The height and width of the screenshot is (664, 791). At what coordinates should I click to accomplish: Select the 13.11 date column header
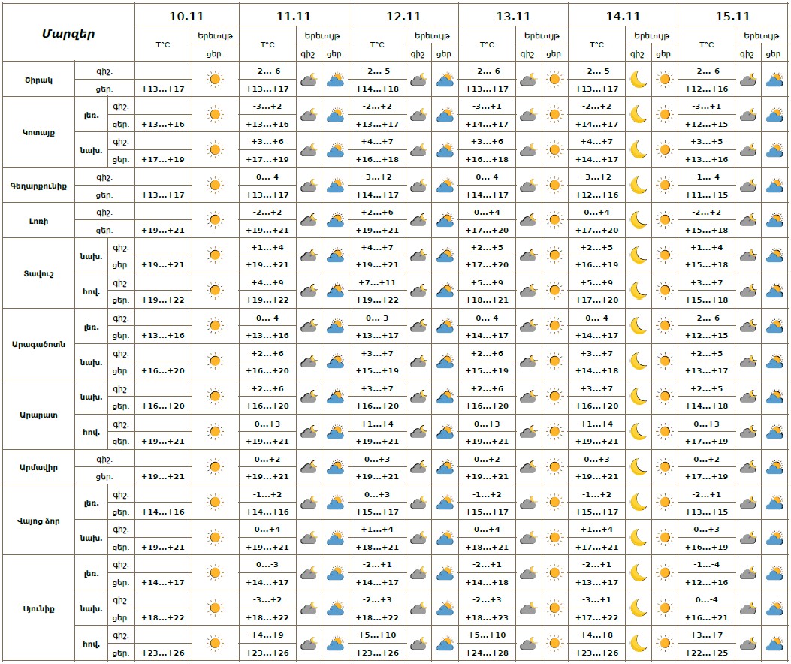513,15
